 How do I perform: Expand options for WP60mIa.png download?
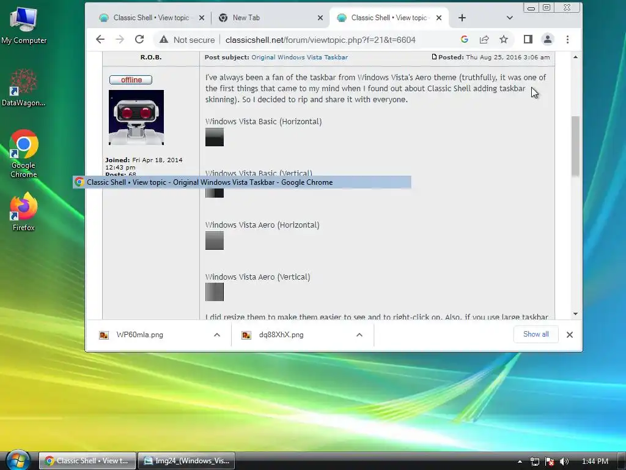(x=217, y=335)
